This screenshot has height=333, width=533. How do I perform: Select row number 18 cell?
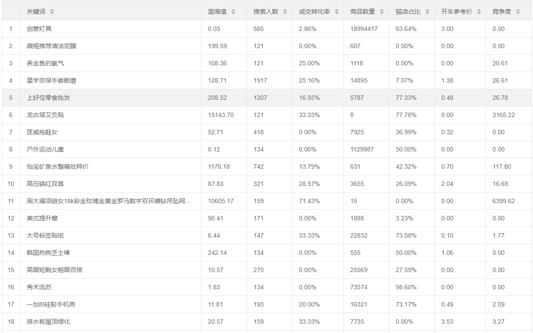11,322
